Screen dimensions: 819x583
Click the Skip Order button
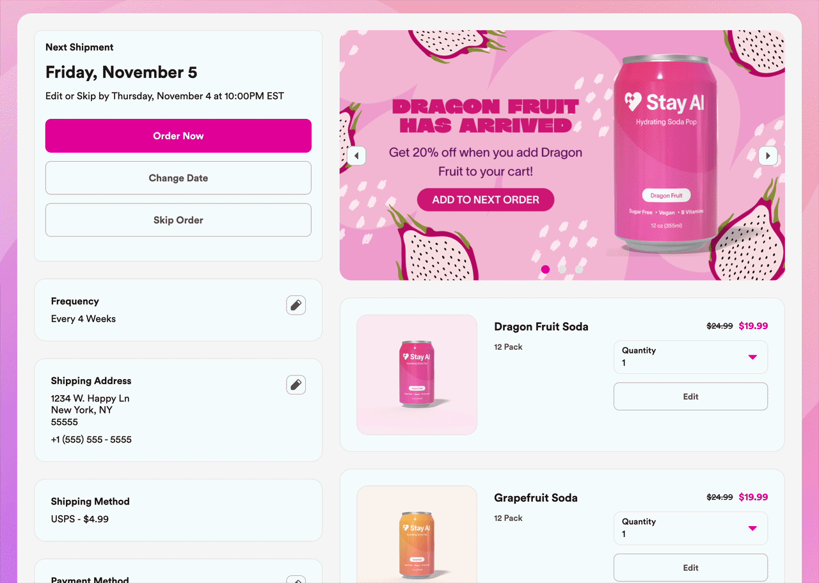pos(179,220)
